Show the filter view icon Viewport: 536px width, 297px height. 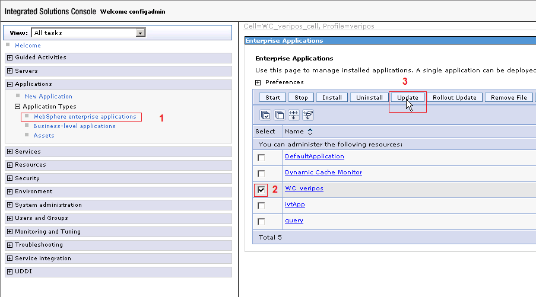pos(294,114)
